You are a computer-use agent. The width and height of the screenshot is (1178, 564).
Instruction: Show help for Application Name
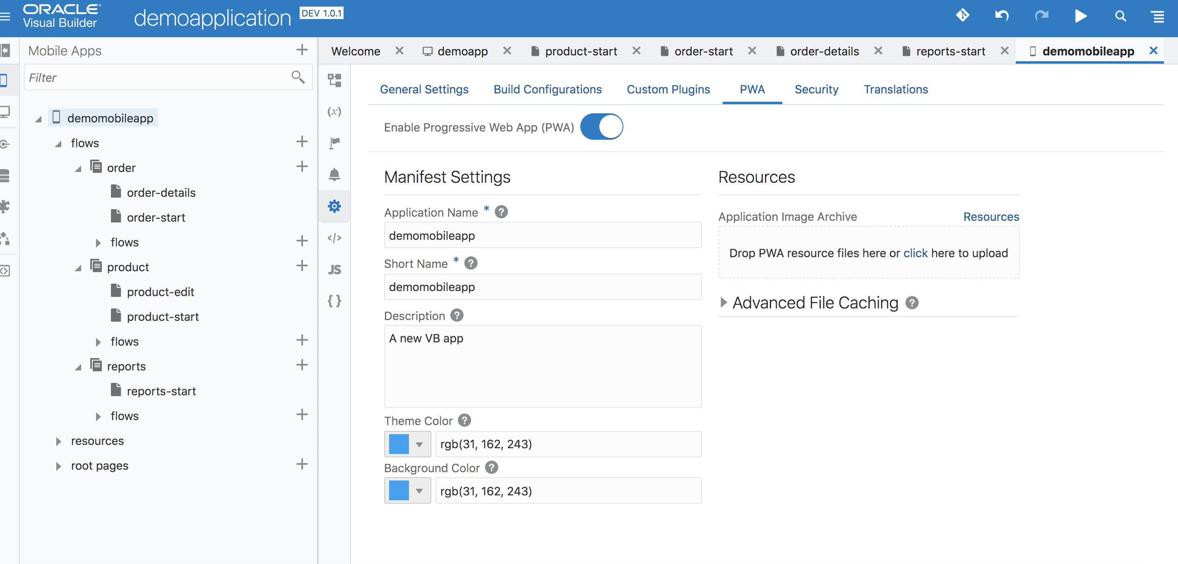click(501, 213)
